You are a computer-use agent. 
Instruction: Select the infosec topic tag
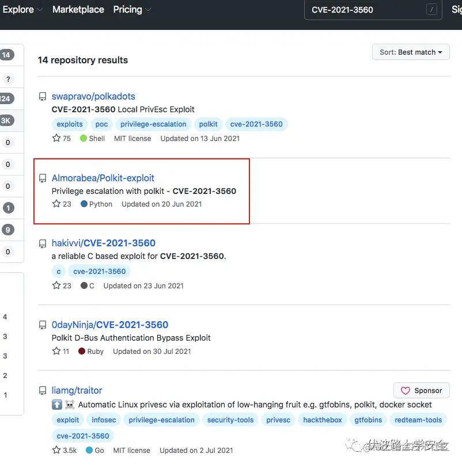pos(104,420)
